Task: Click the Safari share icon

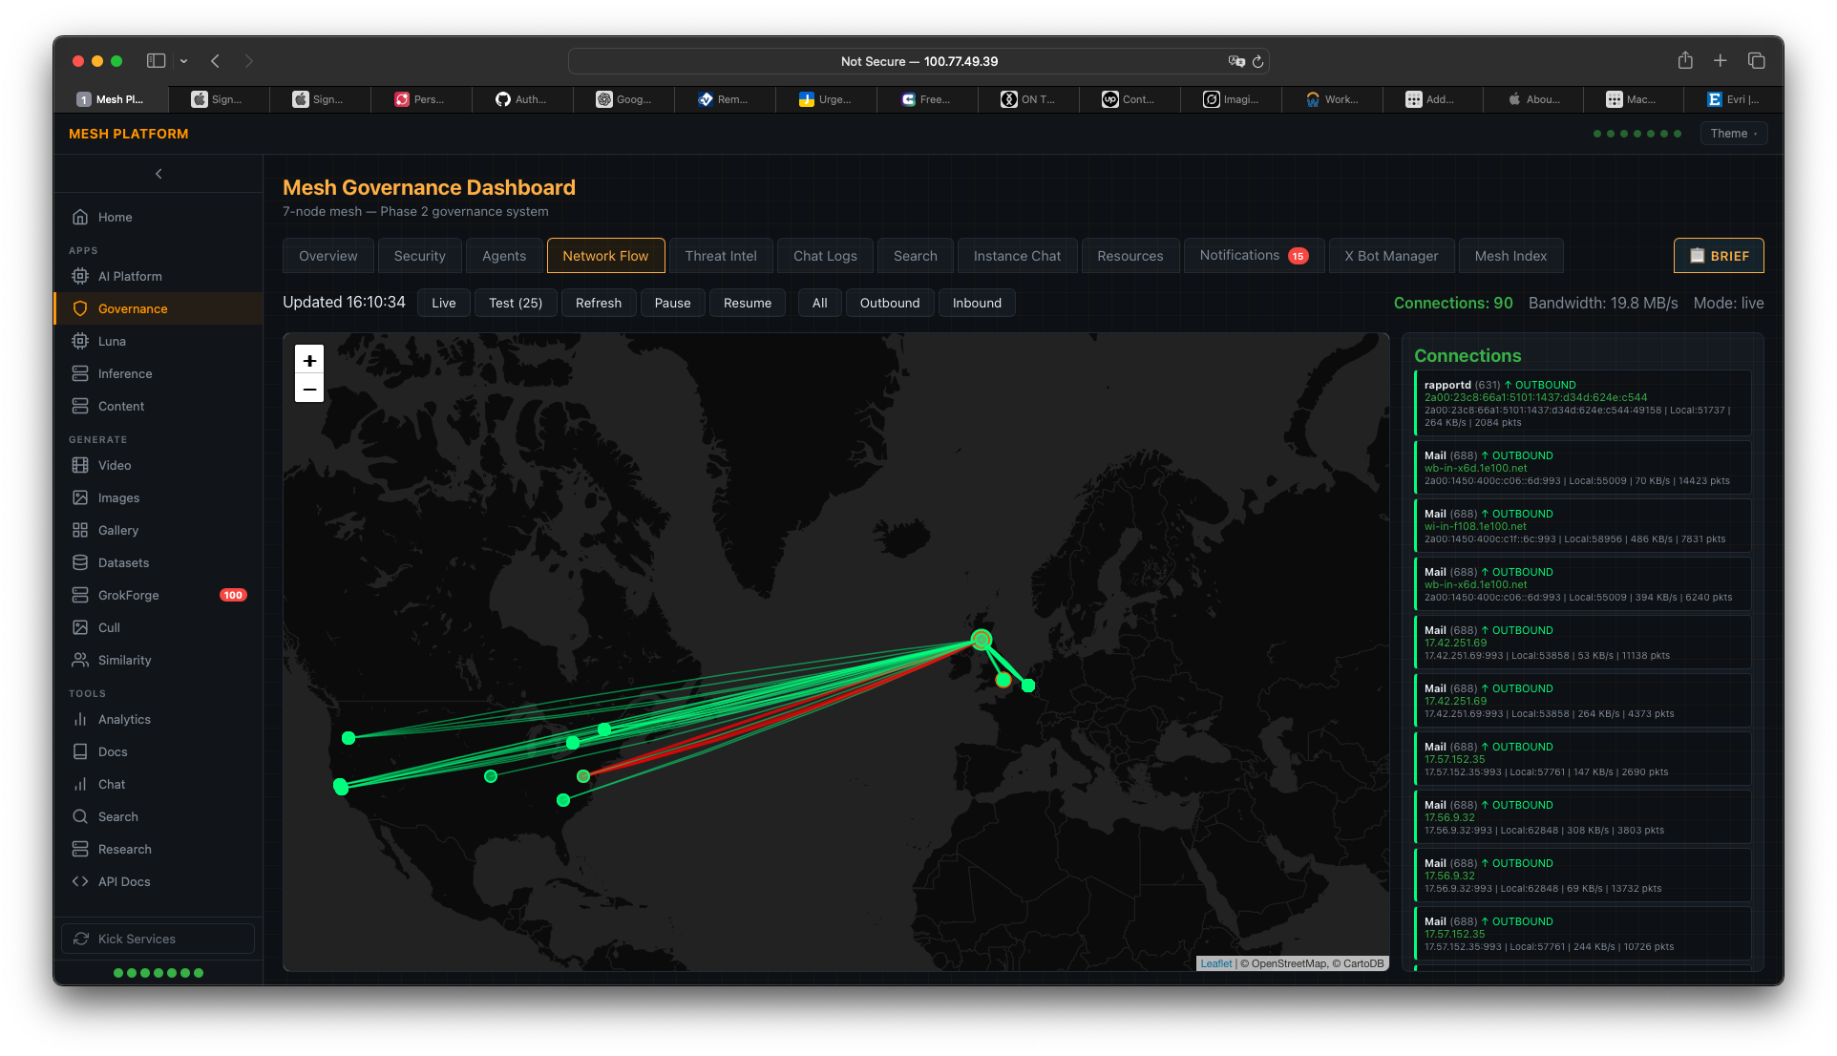Action: pyautogui.click(x=1685, y=61)
